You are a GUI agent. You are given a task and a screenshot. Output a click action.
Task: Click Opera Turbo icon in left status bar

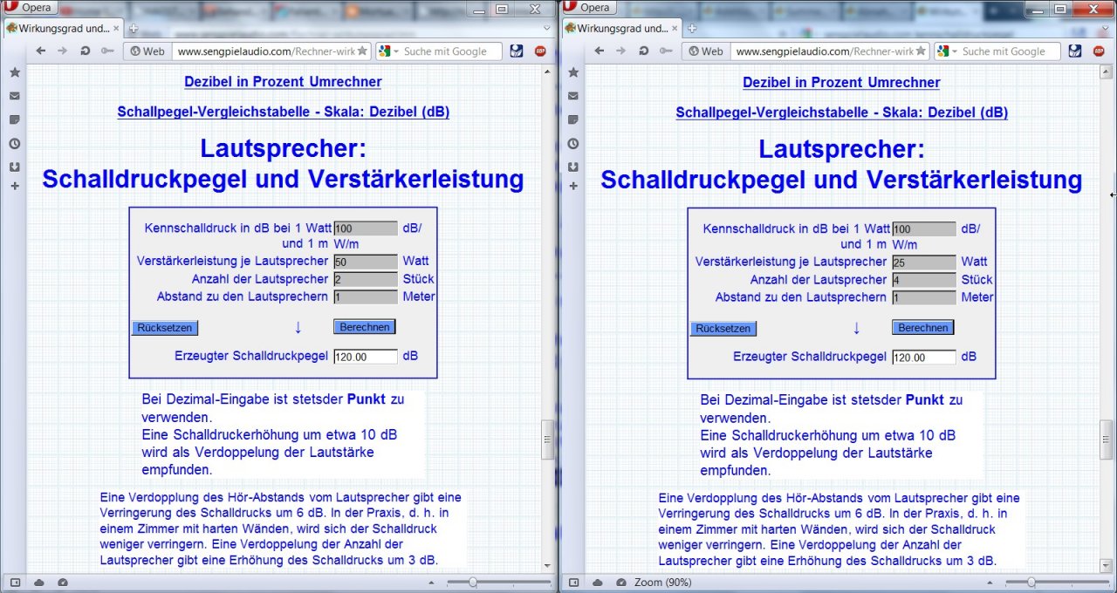pos(62,582)
